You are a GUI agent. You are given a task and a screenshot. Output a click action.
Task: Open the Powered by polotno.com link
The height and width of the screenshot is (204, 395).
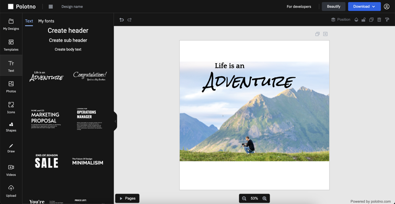click(370, 201)
